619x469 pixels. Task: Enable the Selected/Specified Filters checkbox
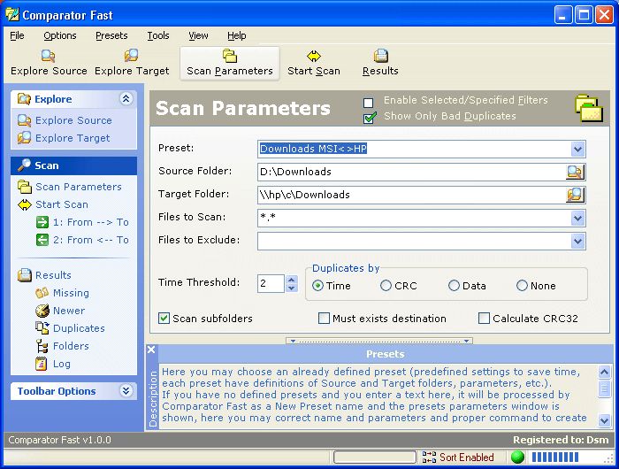tap(369, 101)
